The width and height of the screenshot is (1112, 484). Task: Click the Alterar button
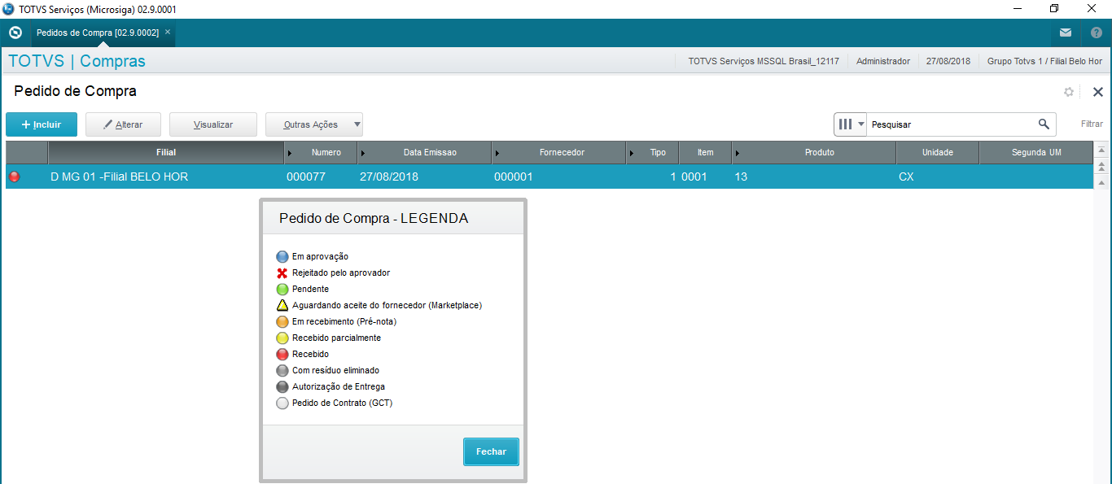click(123, 124)
